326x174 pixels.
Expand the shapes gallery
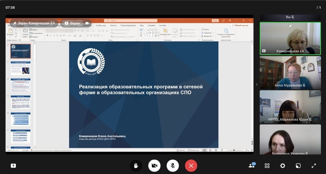tap(159, 36)
